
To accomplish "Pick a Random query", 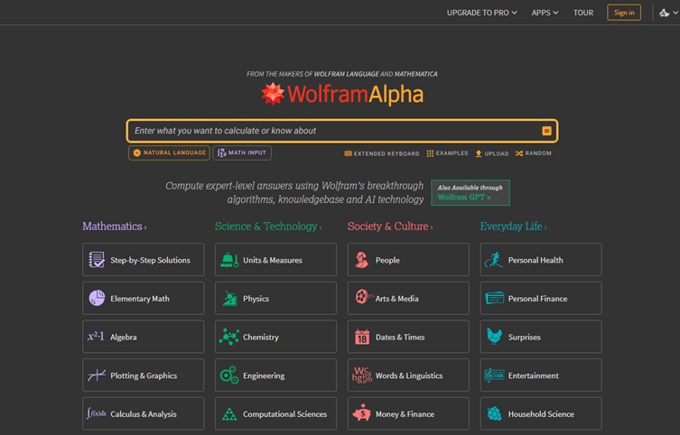I will (534, 153).
